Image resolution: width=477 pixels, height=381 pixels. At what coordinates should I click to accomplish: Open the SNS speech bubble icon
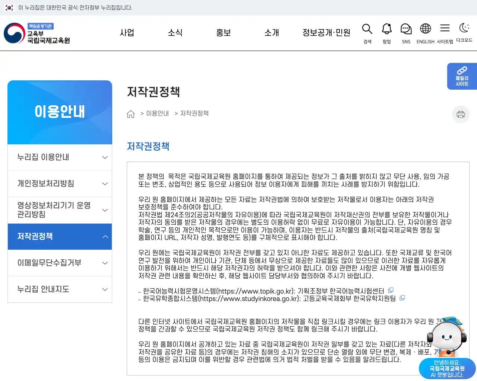click(x=406, y=29)
